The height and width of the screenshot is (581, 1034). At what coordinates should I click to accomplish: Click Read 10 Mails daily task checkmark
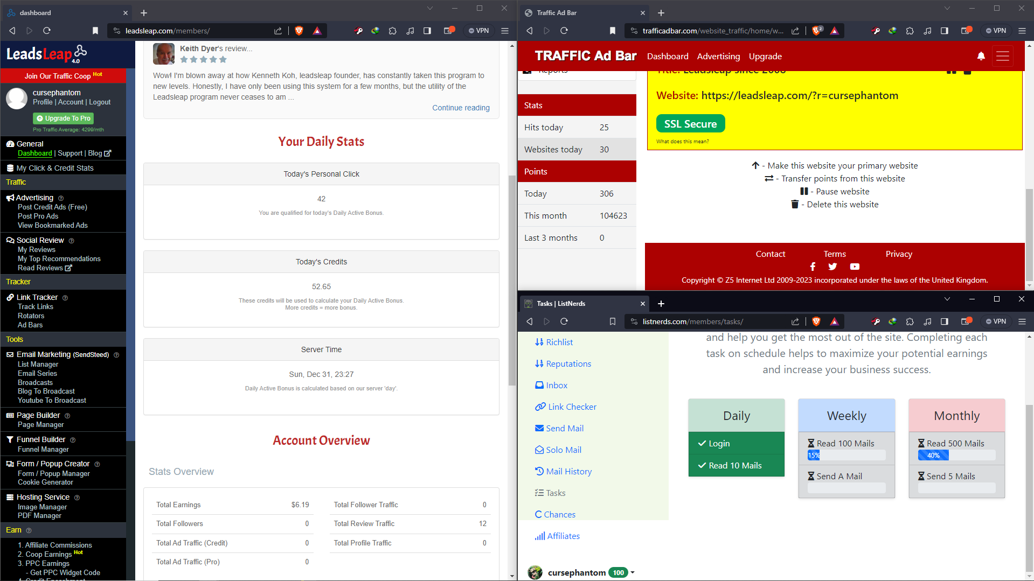pyautogui.click(x=702, y=465)
